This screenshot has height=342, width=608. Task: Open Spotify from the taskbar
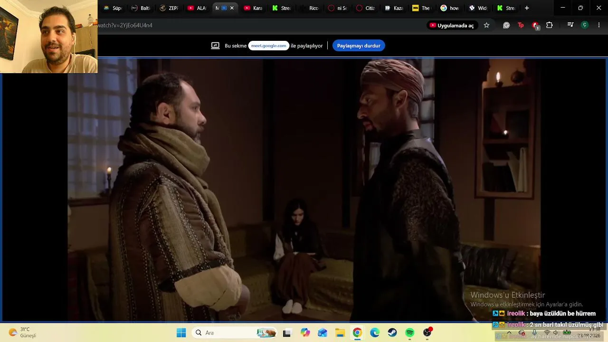tap(409, 333)
